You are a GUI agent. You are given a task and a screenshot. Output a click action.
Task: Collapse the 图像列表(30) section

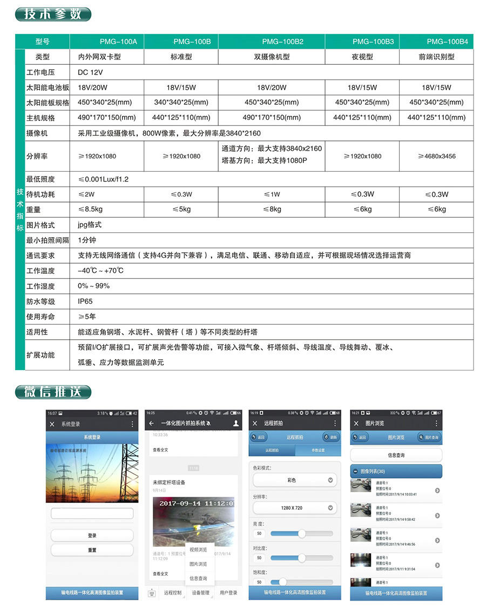pos(356,471)
